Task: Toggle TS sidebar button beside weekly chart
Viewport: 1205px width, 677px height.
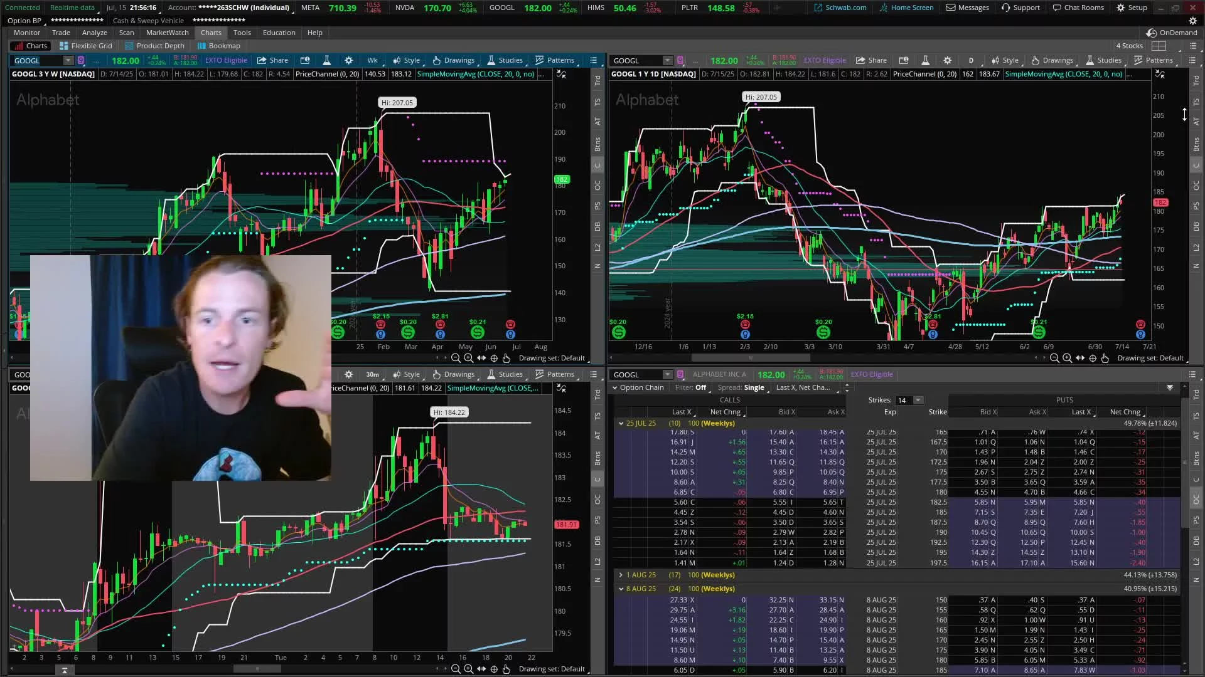Action: 597,101
